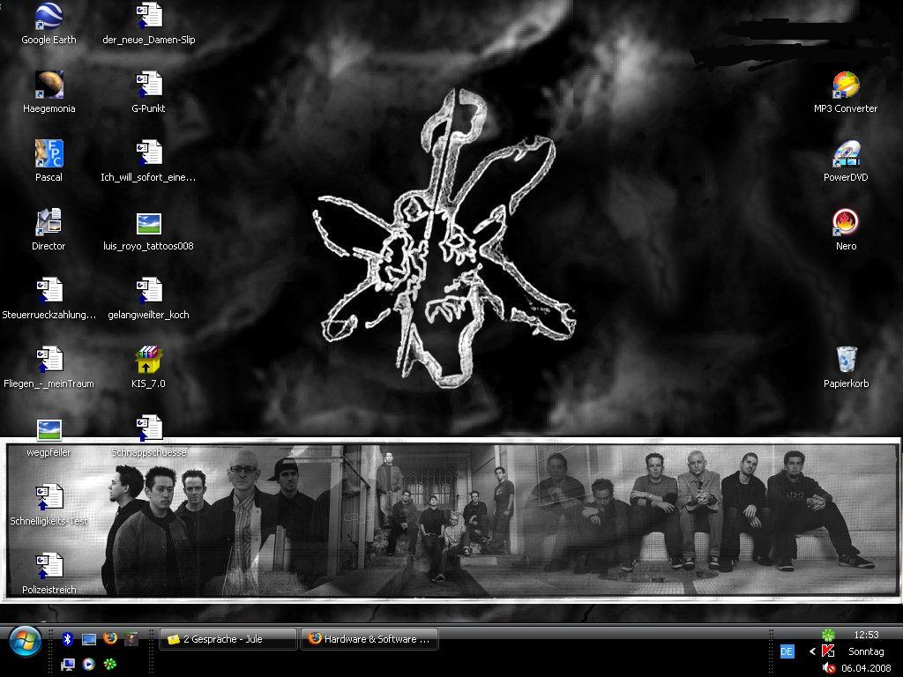Toggle the muted volume icon in tray
Viewport: 903px width, 677px height.
pos(829,668)
